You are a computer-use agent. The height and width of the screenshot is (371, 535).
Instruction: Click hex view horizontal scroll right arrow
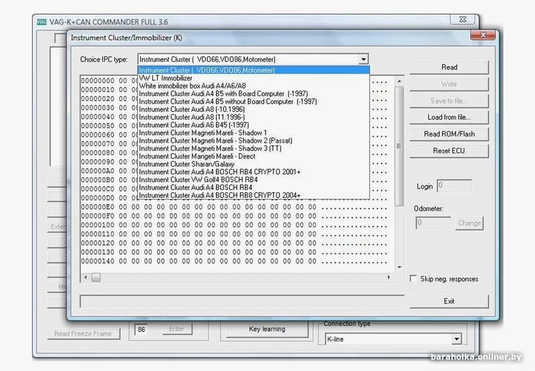(389, 277)
